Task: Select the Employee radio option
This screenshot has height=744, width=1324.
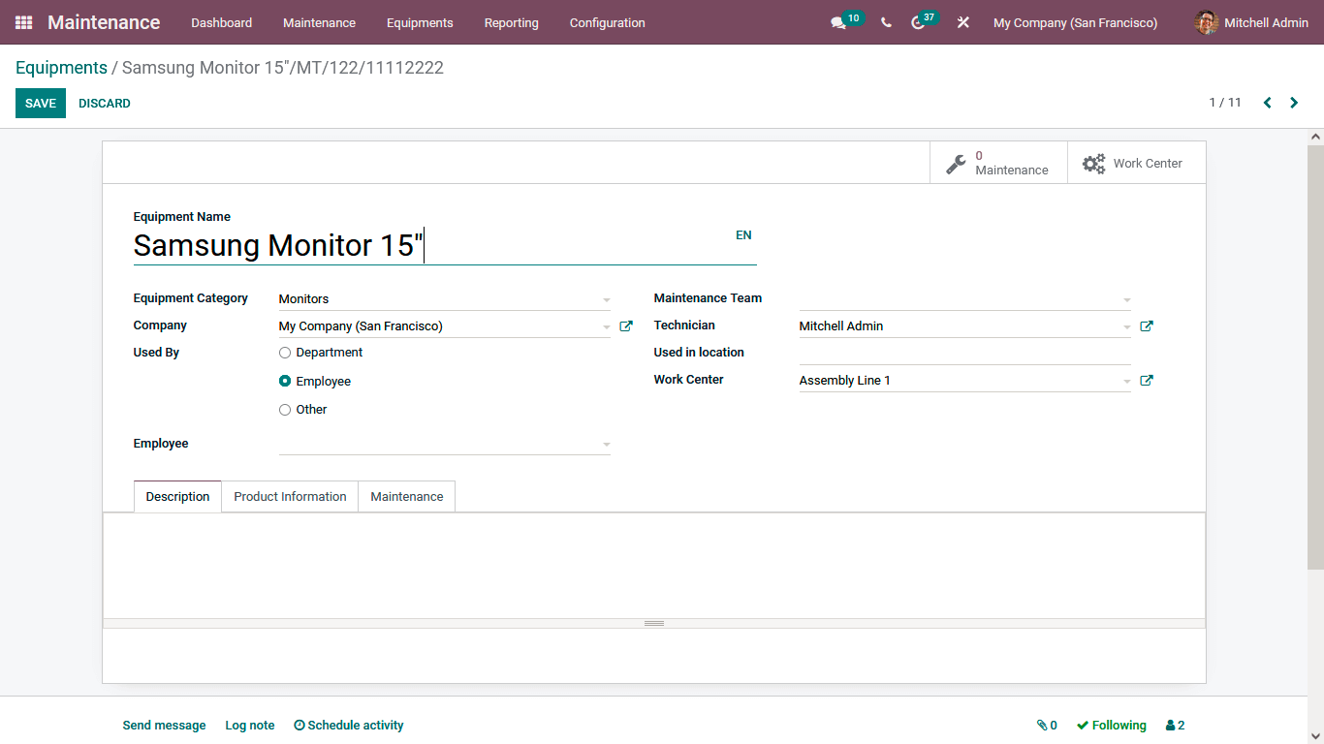Action: 285,382
